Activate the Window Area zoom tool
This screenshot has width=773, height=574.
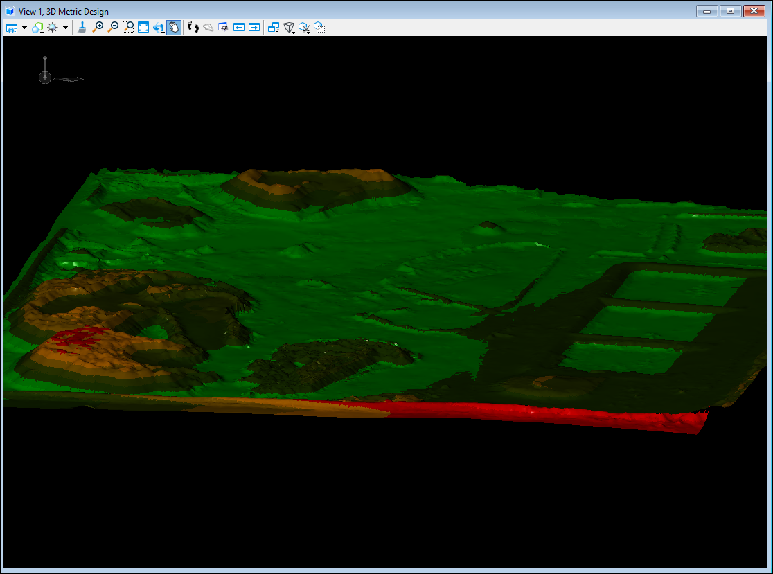coord(128,28)
